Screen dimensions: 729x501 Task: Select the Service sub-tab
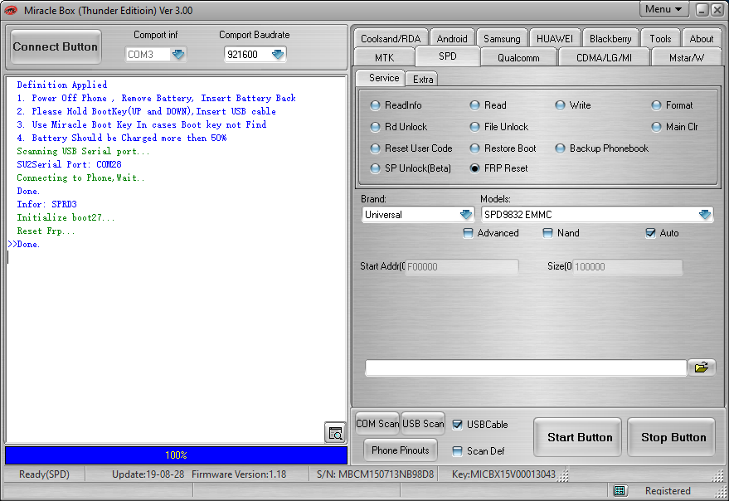381,78
